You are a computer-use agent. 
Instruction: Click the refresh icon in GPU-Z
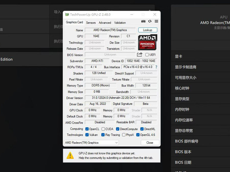pyautogui.click(x=150, y=21)
